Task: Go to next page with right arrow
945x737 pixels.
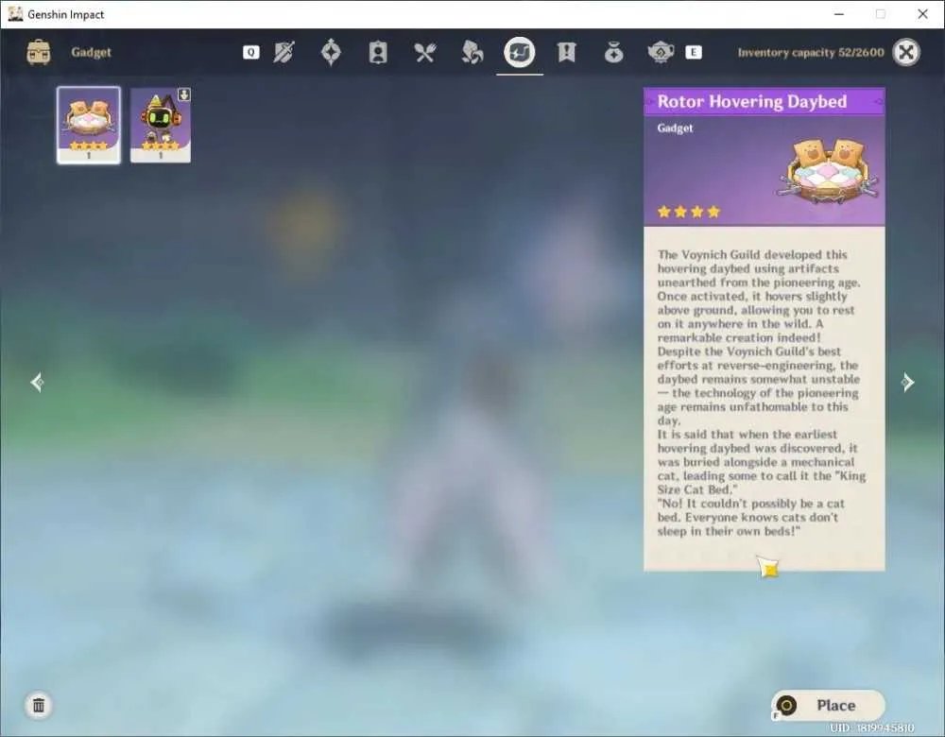Action: pos(907,382)
